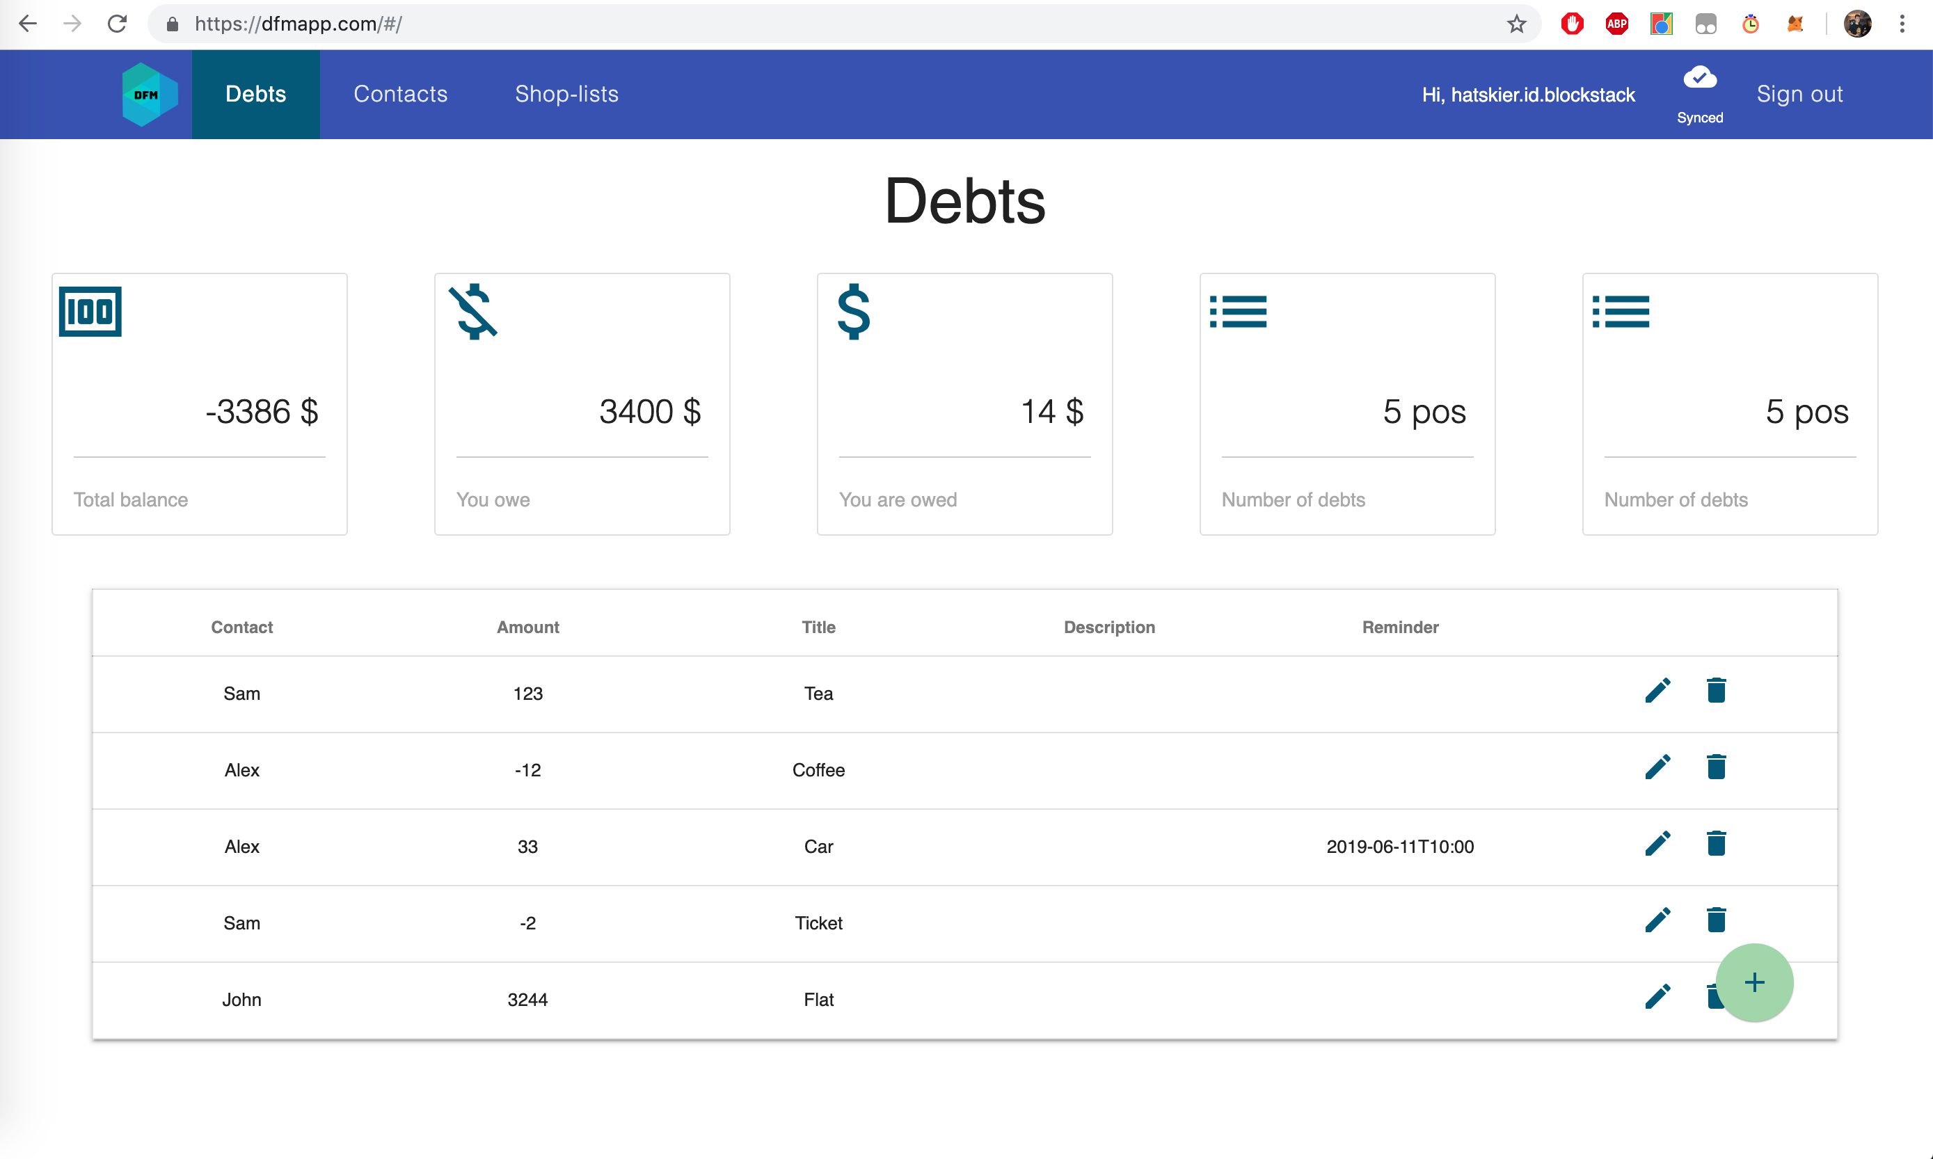Click the Synced cloud status icon
The height and width of the screenshot is (1159, 1933).
coord(1699,78)
